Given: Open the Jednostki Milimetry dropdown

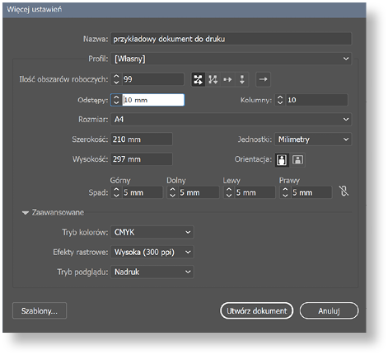Looking at the screenshot, I should (x=313, y=140).
